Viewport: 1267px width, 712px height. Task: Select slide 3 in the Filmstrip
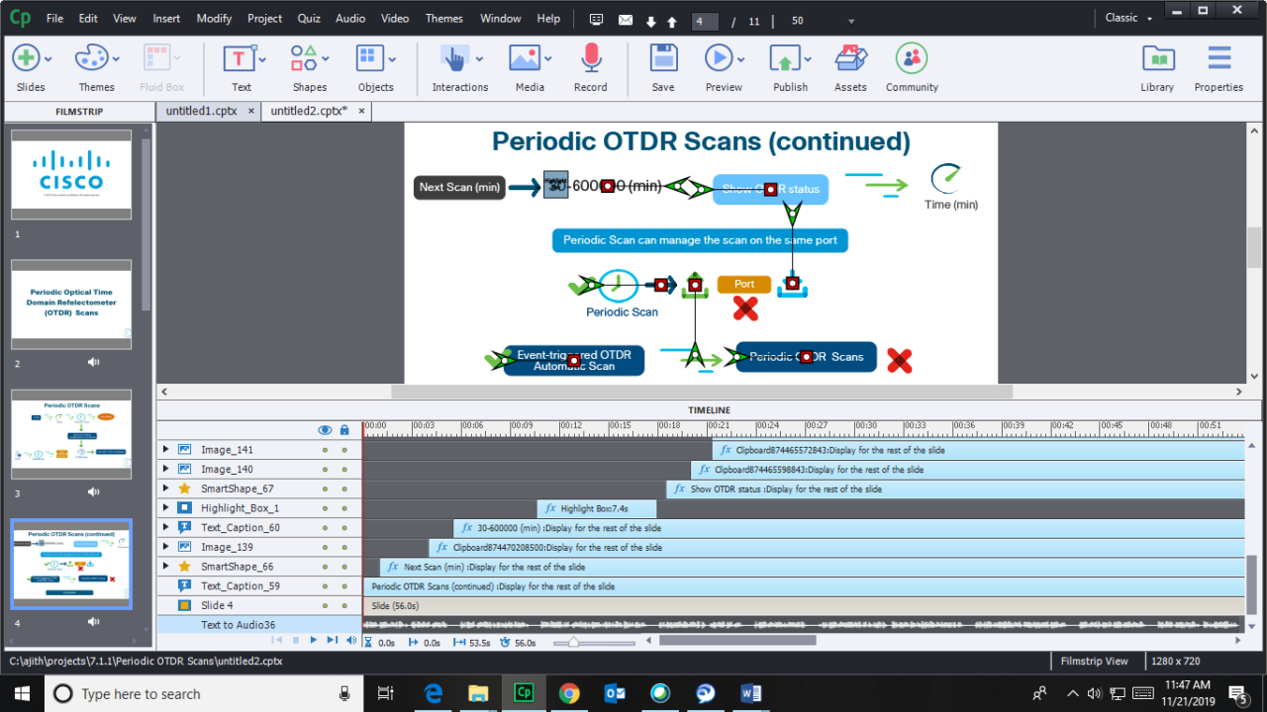coord(70,434)
